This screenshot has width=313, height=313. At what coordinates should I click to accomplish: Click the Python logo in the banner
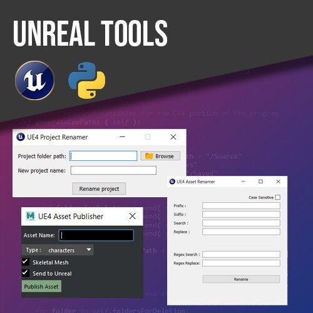(x=86, y=80)
